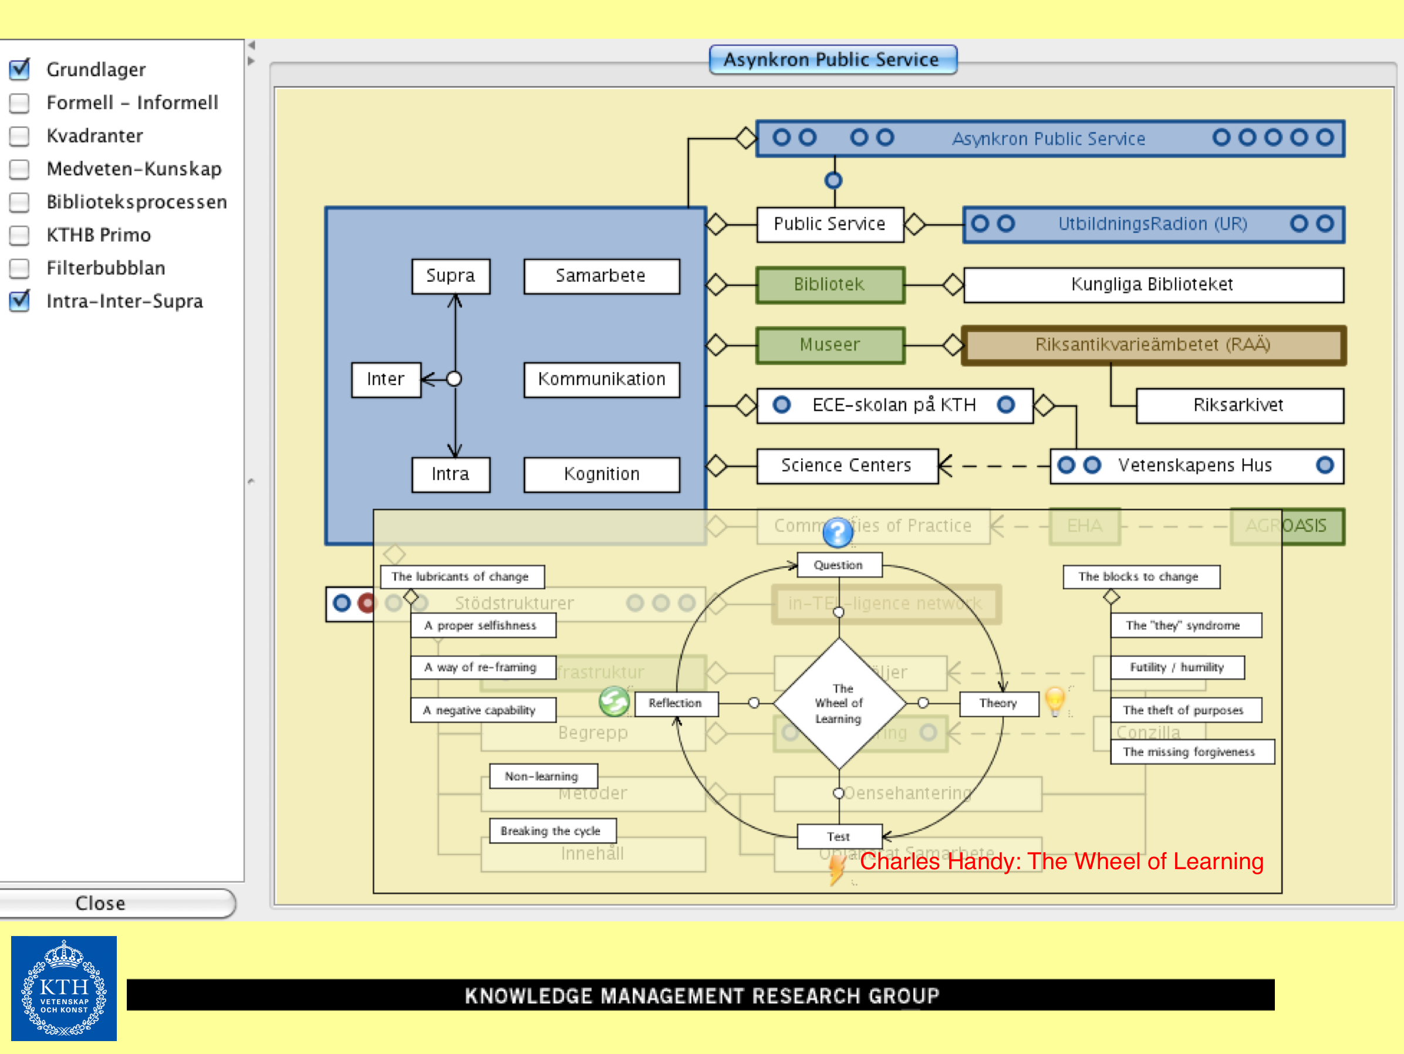The height and width of the screenshot is (1054, 1404).
Task: Click right arrow on the panel divider
Action: (x=251, y=62)
